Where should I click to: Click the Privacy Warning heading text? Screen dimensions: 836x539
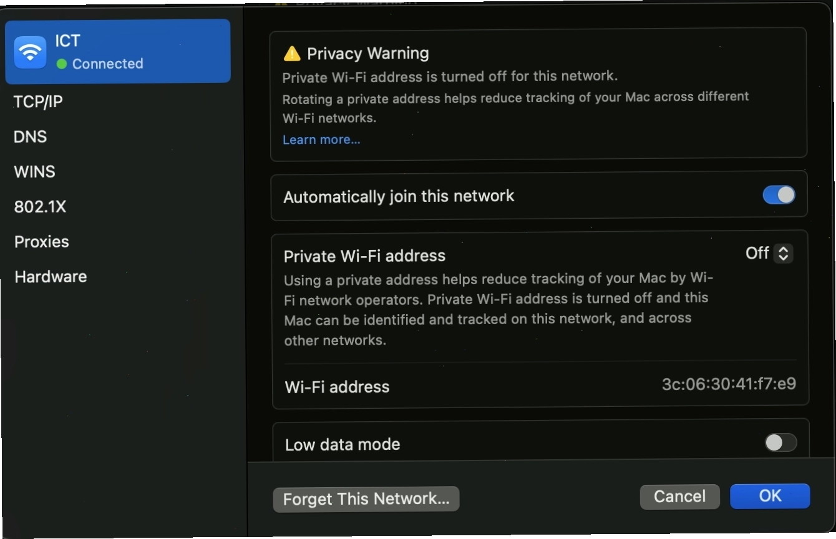coord(368,54)
